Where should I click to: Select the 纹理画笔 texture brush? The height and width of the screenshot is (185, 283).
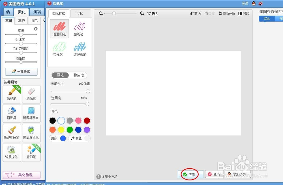coord(80,49)
